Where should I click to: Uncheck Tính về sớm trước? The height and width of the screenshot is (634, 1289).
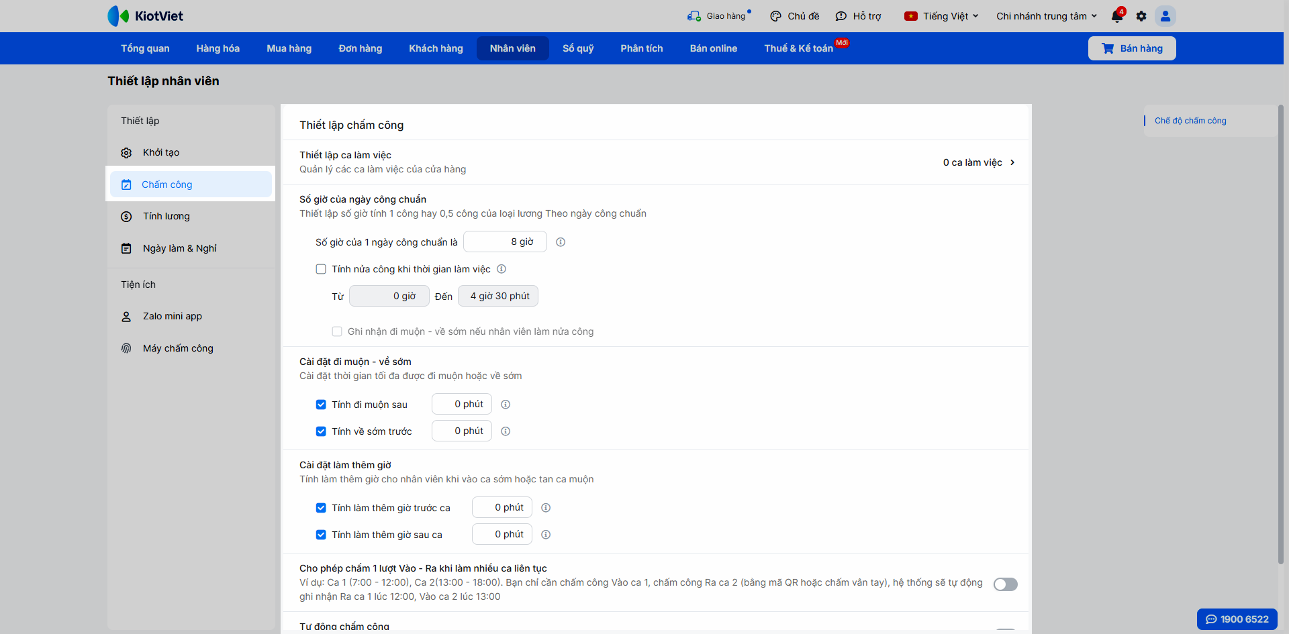coord(321,431)
